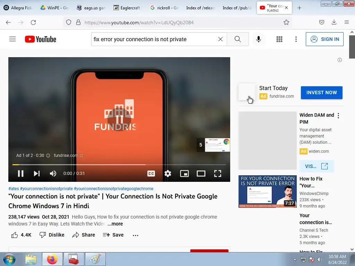Click the widen.com visit site button
The height and width of the screenshot is (266, 355).
317,166
